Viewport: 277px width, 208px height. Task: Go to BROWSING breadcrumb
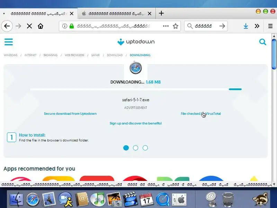[x=51, y=55]
